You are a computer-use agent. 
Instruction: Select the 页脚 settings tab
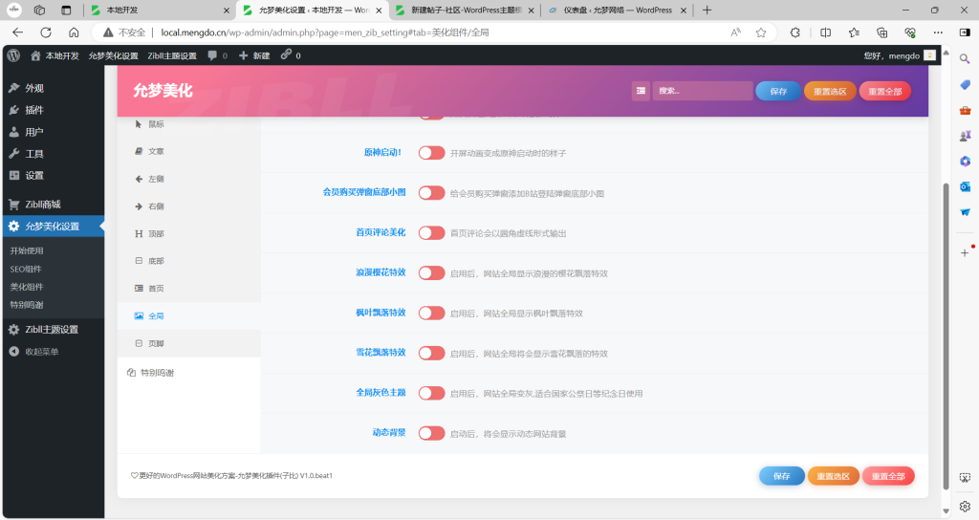pyautogui.click(x=157, y=343)
